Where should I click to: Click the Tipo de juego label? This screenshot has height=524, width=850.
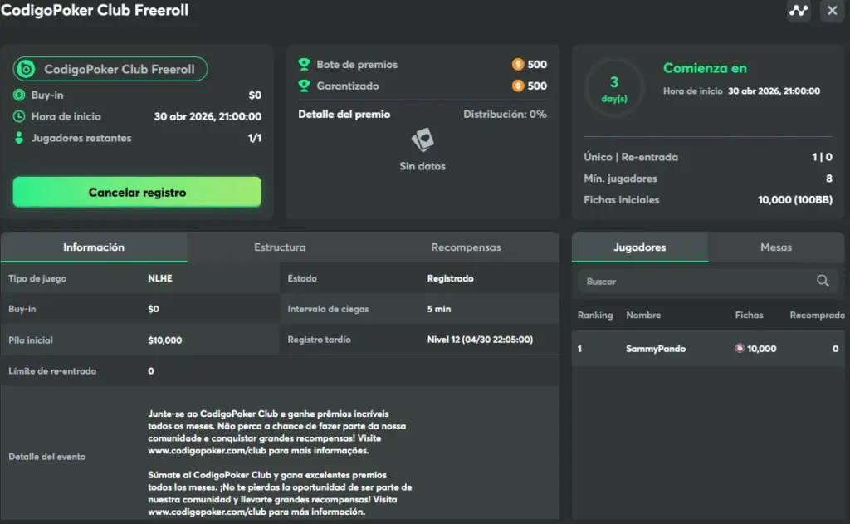[x=37, y=278]
